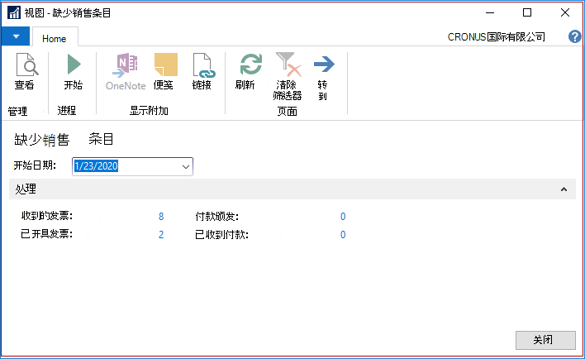
Task: Click the 开始日期 date input field
Action: (132, 166)
